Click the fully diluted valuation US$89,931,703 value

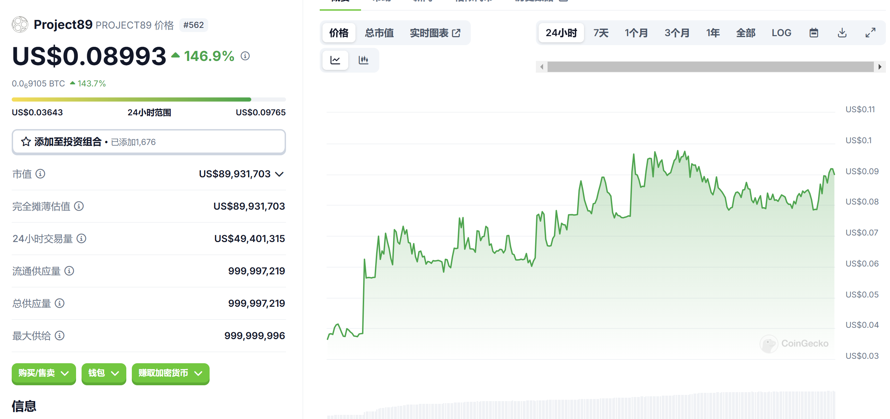click(249, 206)
